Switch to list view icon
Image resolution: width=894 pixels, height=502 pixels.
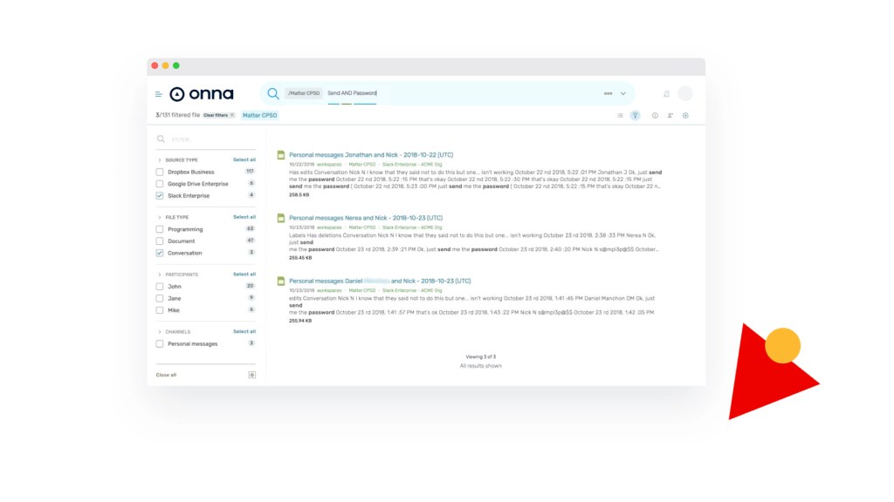(621, 116)
